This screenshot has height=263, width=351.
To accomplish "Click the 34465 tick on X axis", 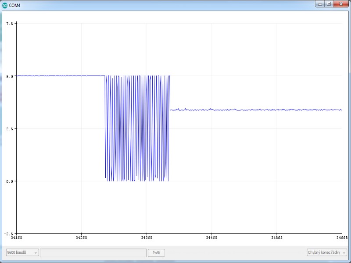I will 211,237.
